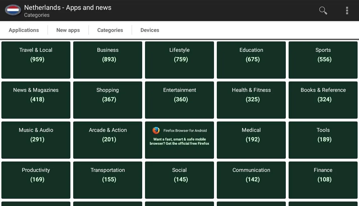
Task: Open the Business category tile
Action: tap(108, 60)
